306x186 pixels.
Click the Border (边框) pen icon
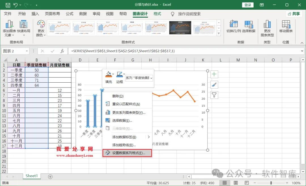119,74
